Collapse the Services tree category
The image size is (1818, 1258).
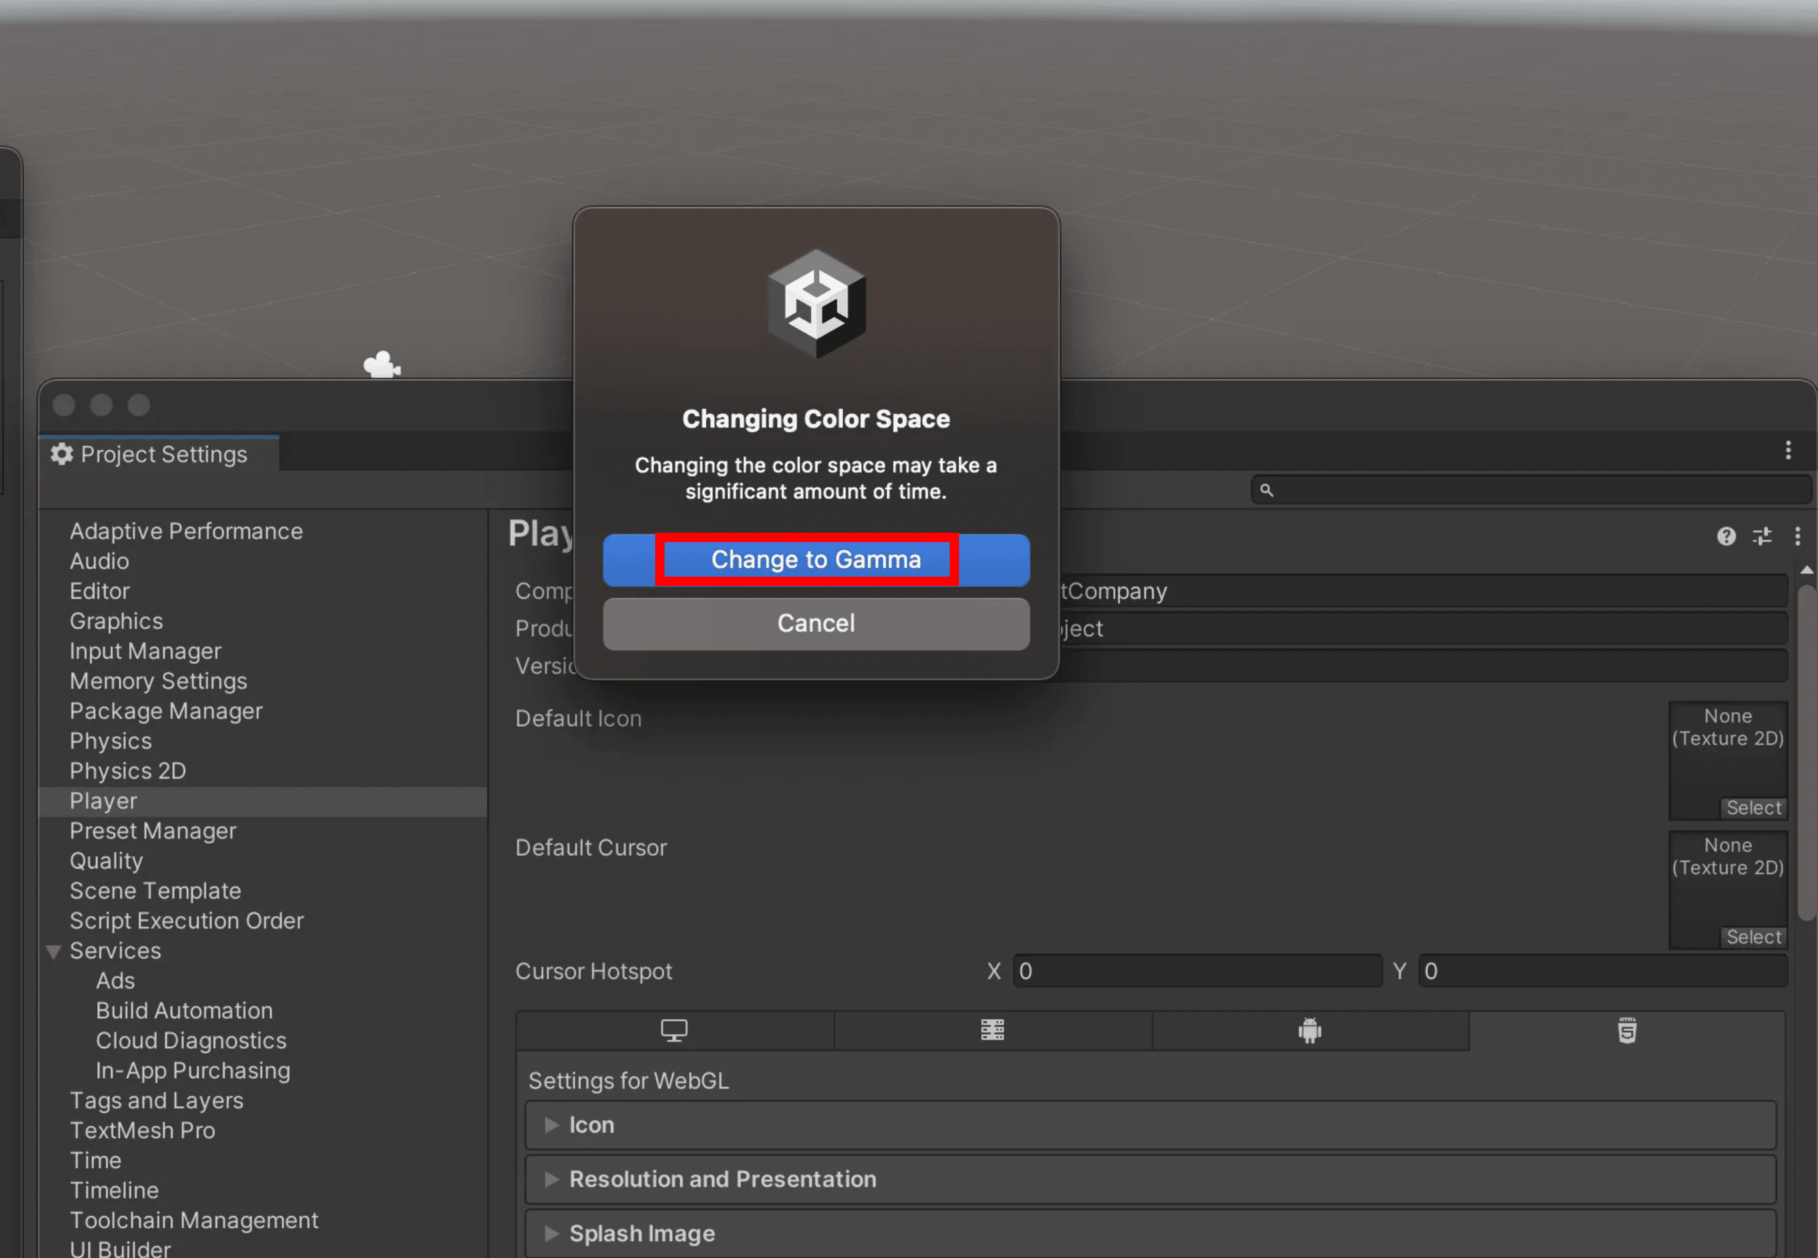coord(53,951)
